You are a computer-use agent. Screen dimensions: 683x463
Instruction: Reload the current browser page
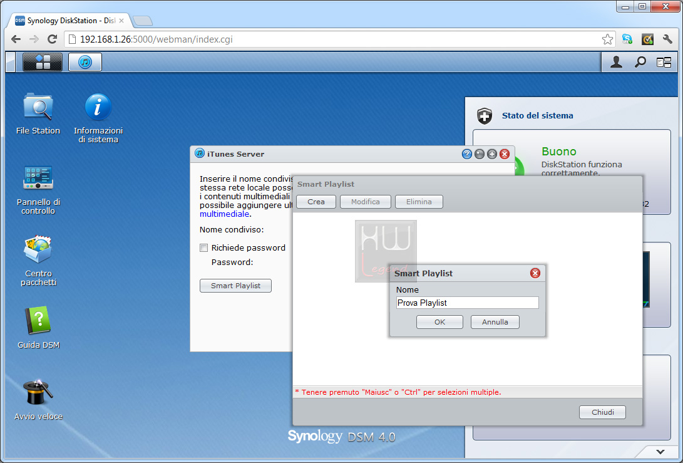(52, 39)
